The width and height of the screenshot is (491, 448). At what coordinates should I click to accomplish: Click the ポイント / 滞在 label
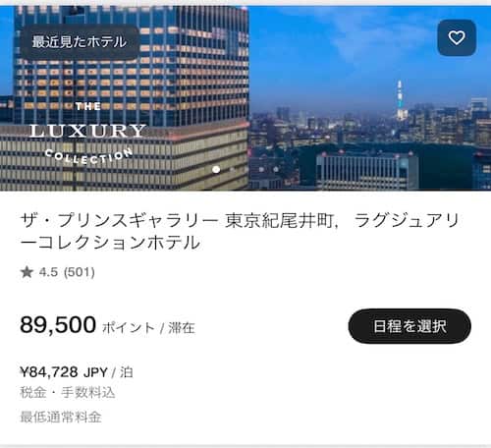(x=148, y=327)
